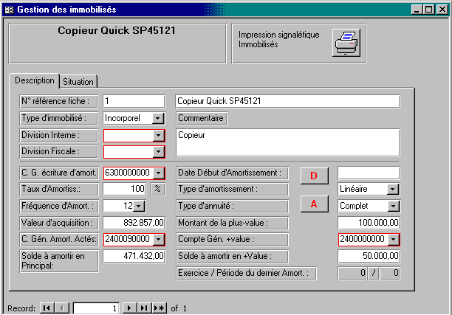Click the bold Copieur Quick SP45121 header
The height and width of the screenshot is (315, 452).
click(x=117, y=31)
